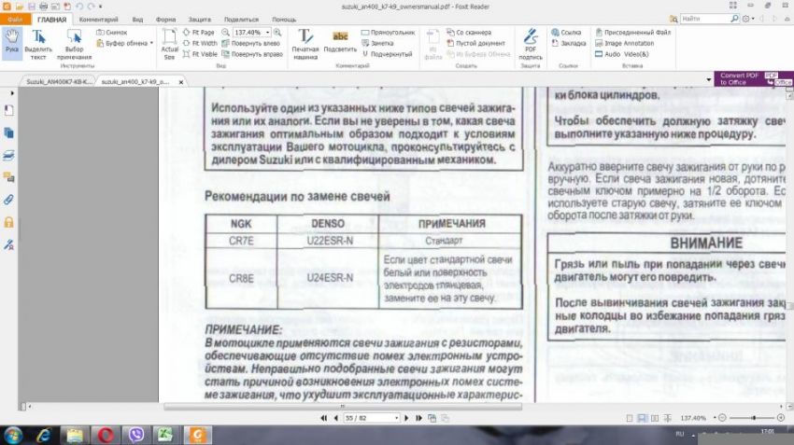Viewport: 794px width, 445px height.
Task: Open the Помощь ribbon tab
Action: [x=284, y=20]
